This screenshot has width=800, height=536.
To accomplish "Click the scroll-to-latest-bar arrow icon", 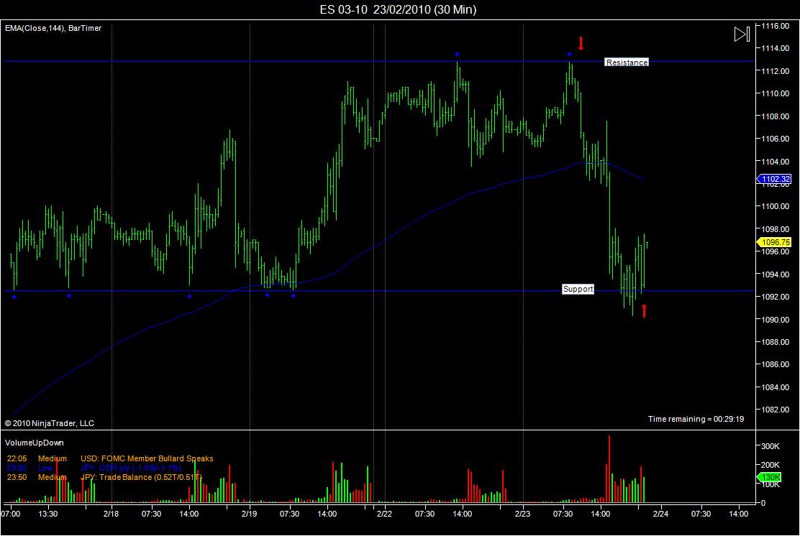I will [742, 34].
